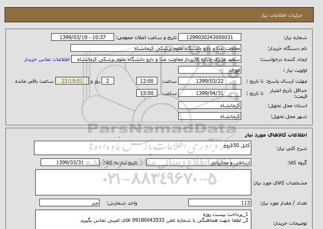Click the تاریخ نیاز به کالا label
323x229 pixels.
point(120,163)
